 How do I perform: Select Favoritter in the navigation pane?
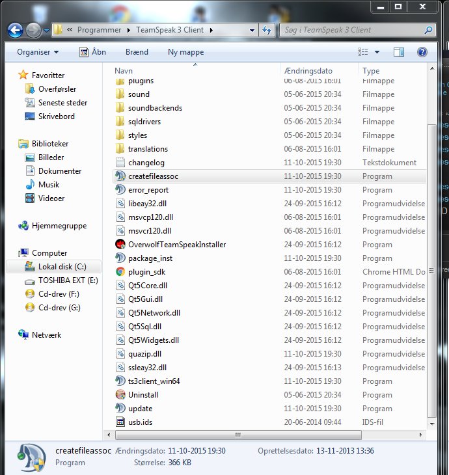coord(48,75)
